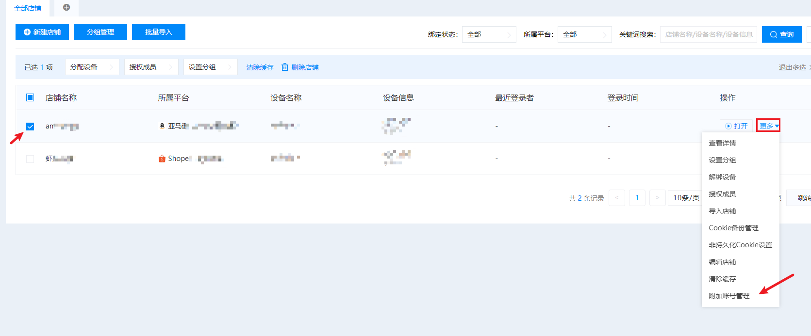Open the 绑定状态 dropdown

pos(489,34)
